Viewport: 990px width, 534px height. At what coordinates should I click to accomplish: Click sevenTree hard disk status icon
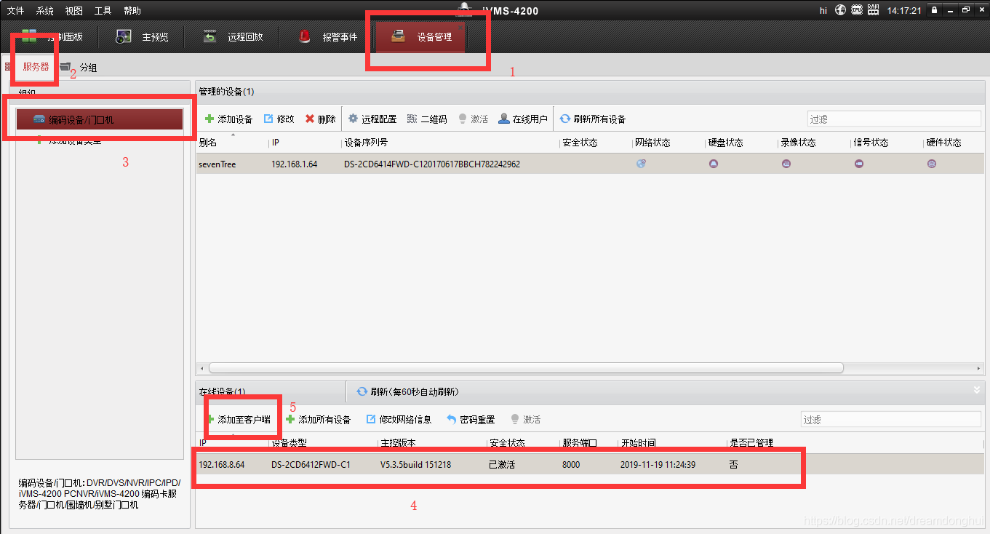(x=714, y=164)
